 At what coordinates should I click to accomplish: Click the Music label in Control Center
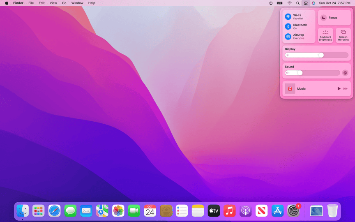[x=301, y=88]
